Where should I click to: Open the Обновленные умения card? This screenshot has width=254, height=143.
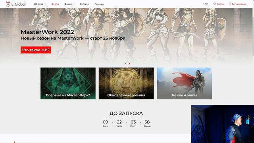(126, 83)
